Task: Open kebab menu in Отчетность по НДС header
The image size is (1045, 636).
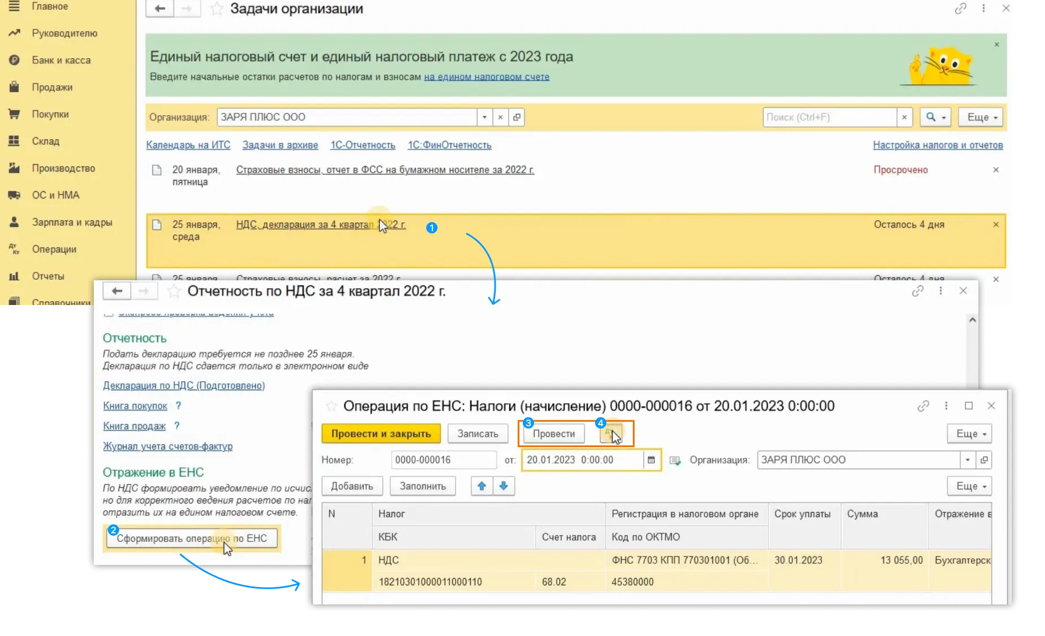Action: tap(941, 291)
